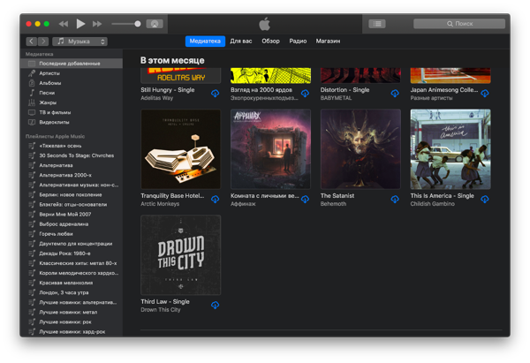Open the Для вас tab
The height and width of the screenshot is (363, 530).
coord(241,41)
